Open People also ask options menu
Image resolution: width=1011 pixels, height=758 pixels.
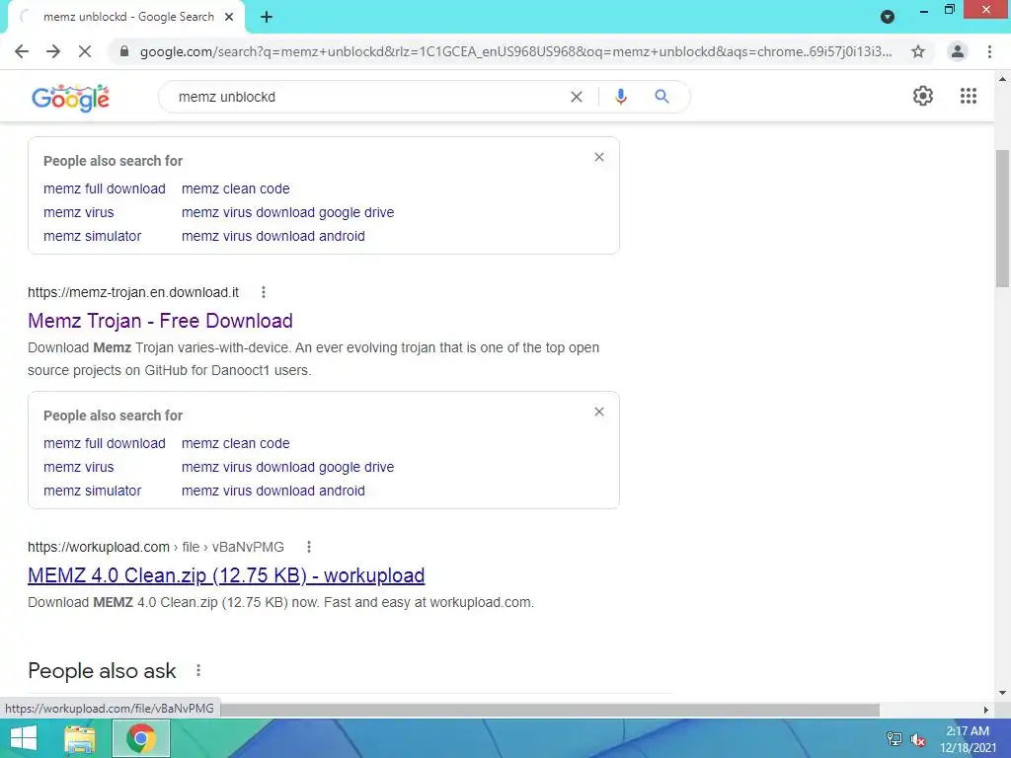point(197,671)
